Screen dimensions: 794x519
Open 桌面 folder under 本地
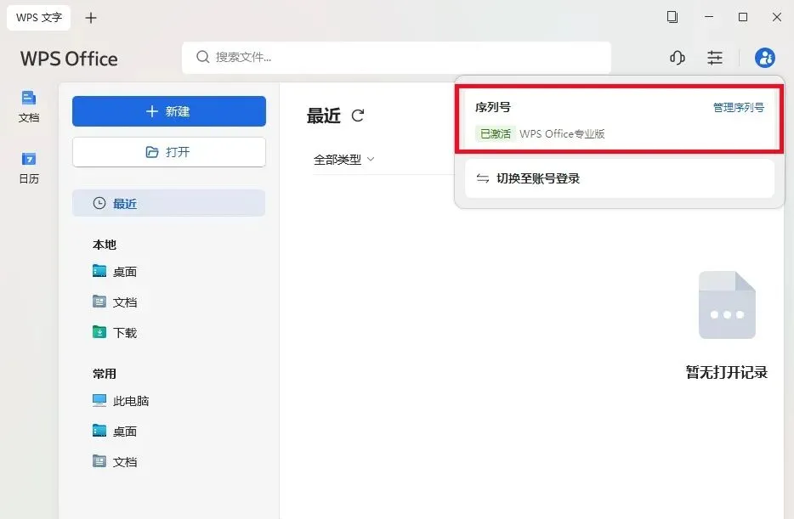pos(115,272)
